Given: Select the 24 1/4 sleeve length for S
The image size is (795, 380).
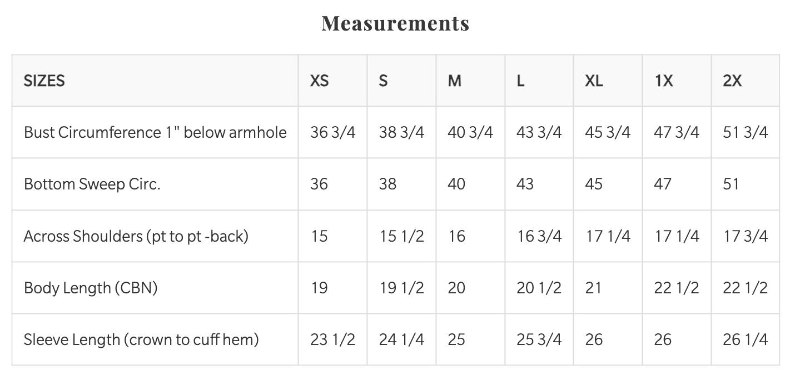Looking at the screenshot, I should (x=401, y=339).
